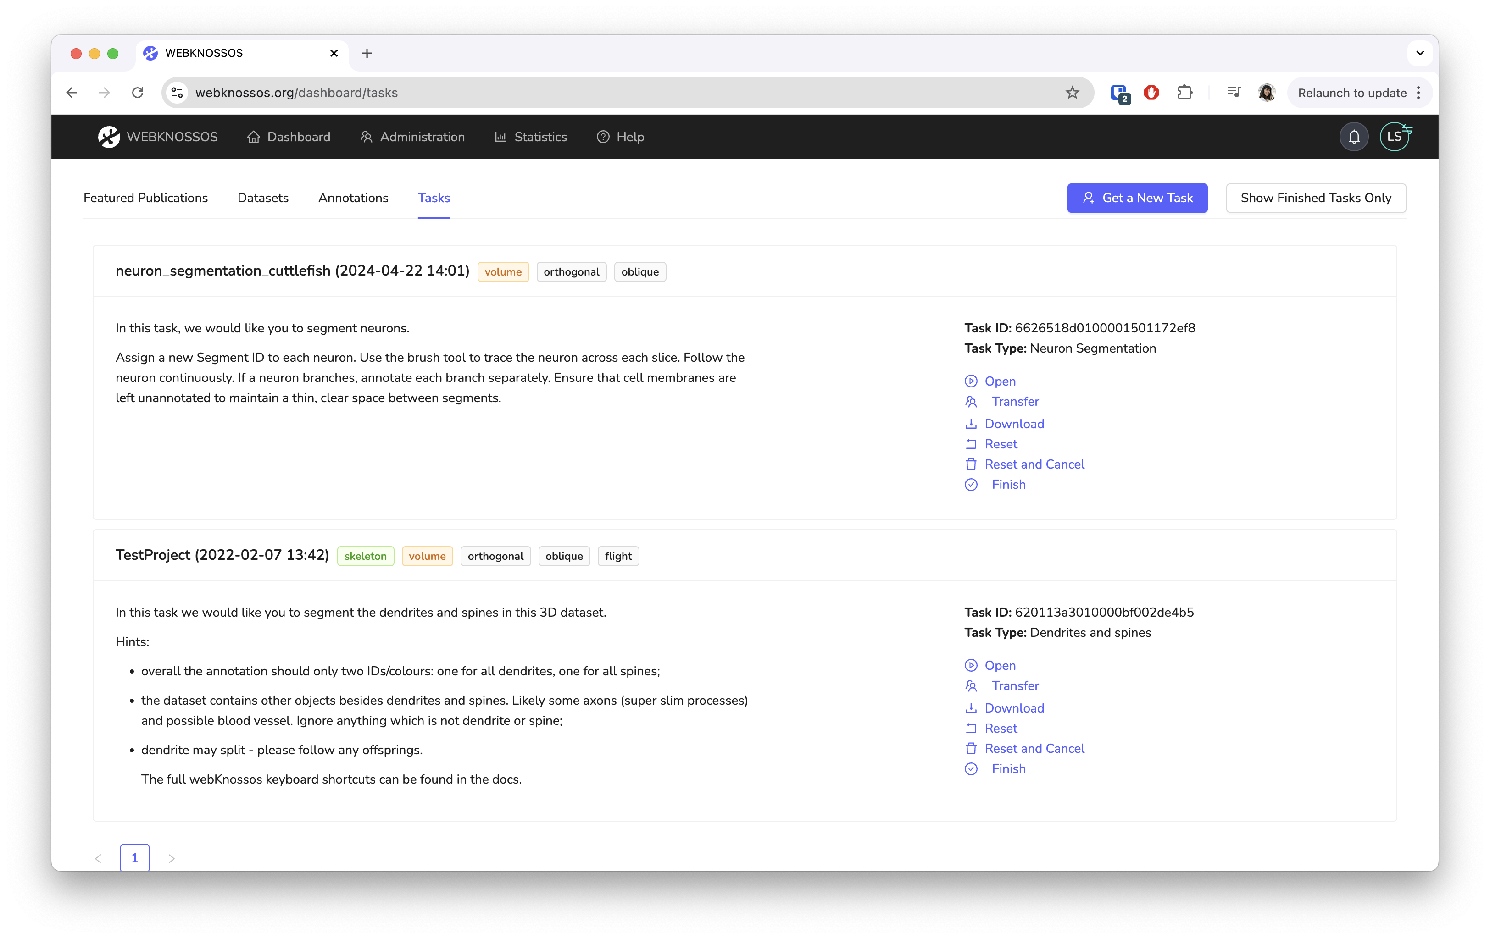This screenshot has width=1490, height=939.
Task: Switch to the Annotations tab
Action: pyautogui.click(x=353, y=198)
